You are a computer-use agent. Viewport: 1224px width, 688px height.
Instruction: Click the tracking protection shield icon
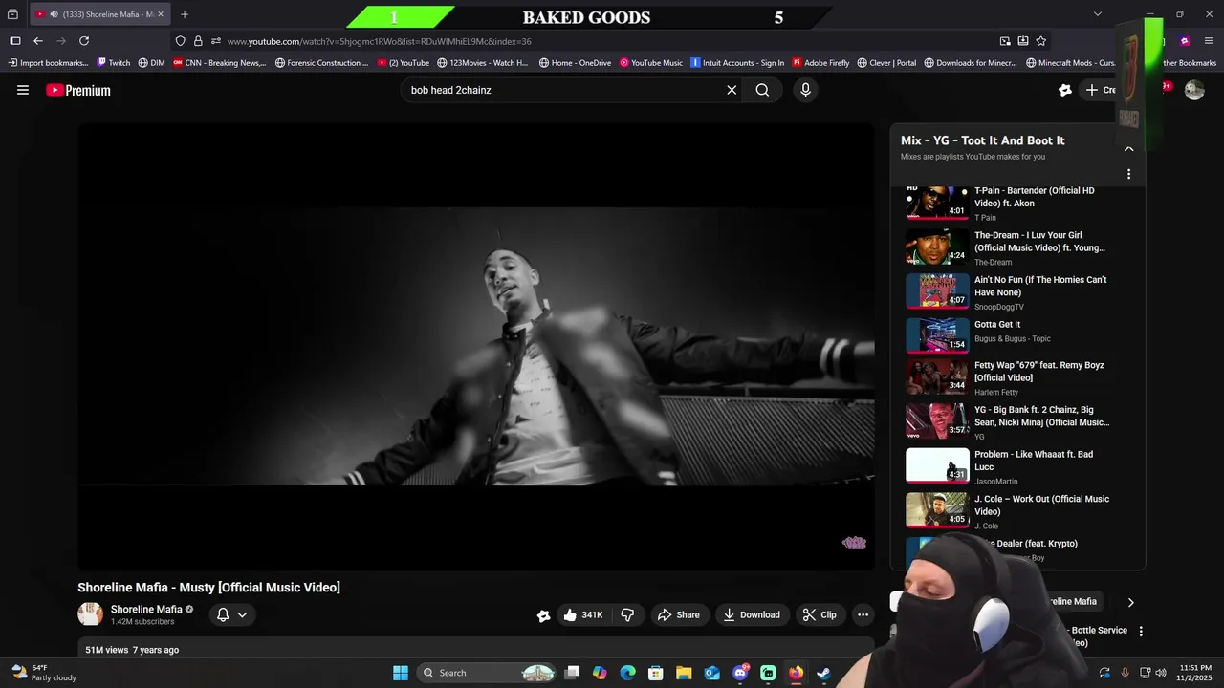(x=180, y=41)
